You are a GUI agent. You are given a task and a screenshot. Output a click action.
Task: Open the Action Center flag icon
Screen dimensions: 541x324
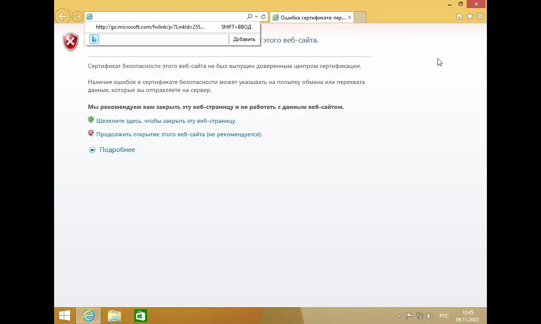(x=409, y=316)
